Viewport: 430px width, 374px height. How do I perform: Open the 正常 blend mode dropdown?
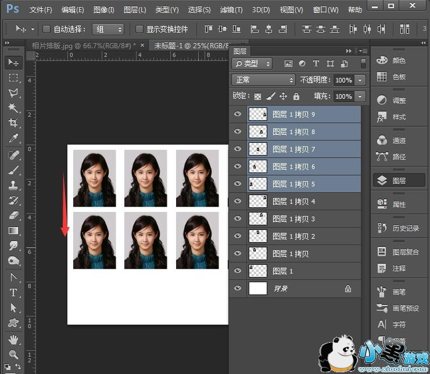click(x=263, y=80)
